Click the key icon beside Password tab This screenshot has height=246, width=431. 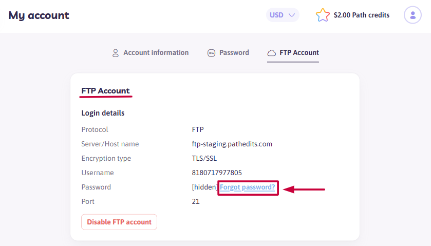[x=211, y=53]
